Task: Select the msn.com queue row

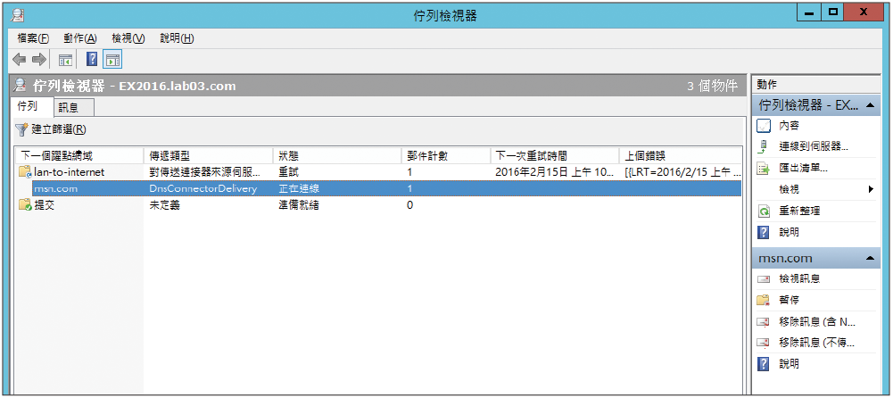Action: 380,188
